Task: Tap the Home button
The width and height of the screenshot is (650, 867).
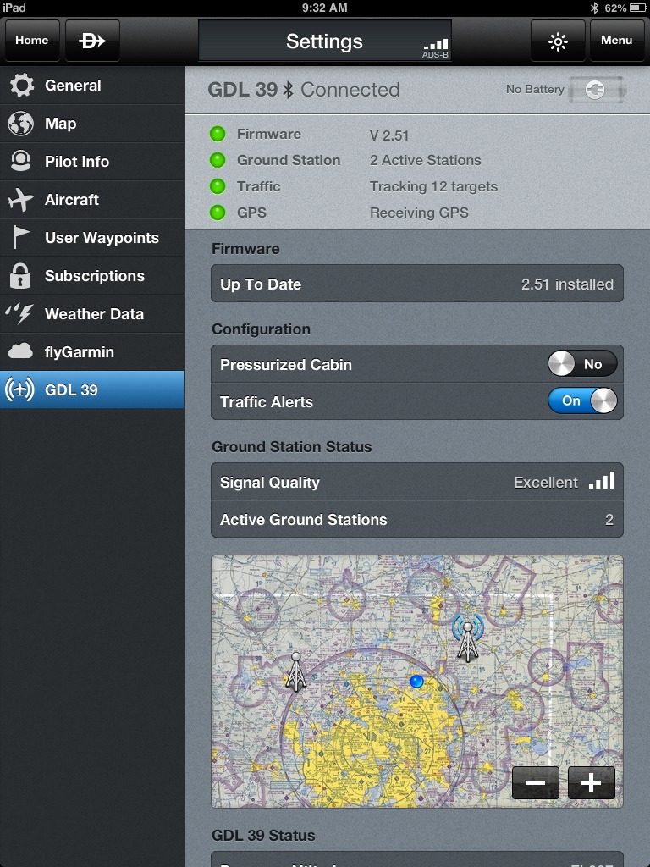Action: [x=32, y=41]
